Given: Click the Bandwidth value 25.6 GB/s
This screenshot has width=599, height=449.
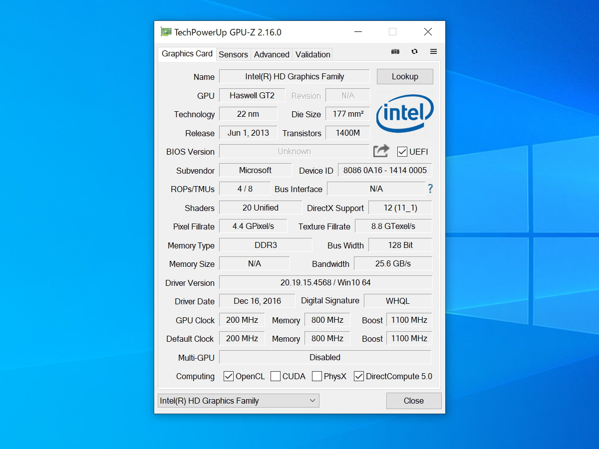Looking at the screenshot, I should [393, 263].
